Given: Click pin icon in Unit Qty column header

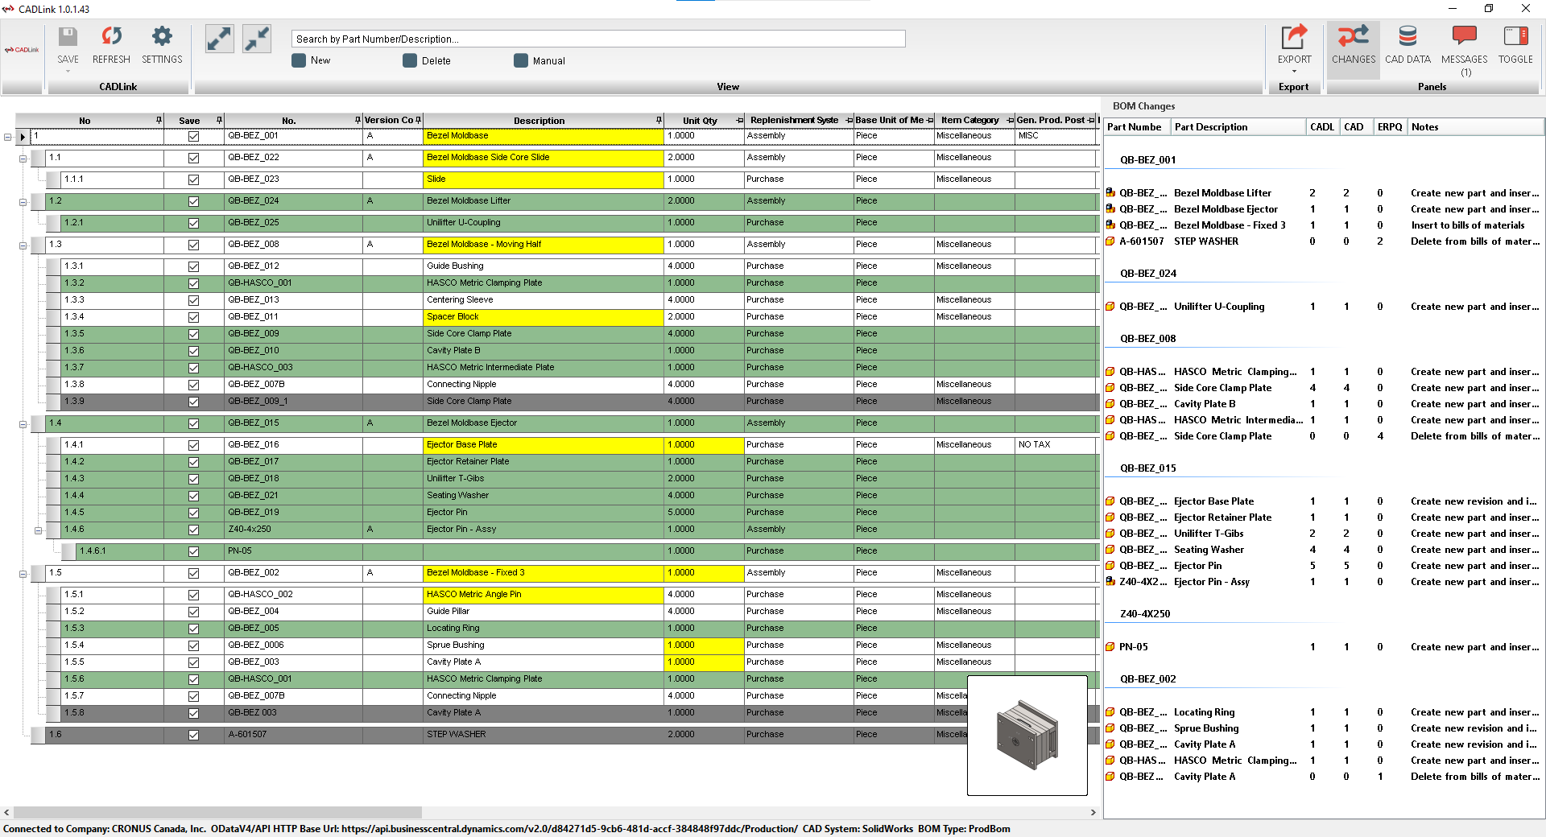Looking at the screenshot, I should pyautogui.click(x=740, y=120).
